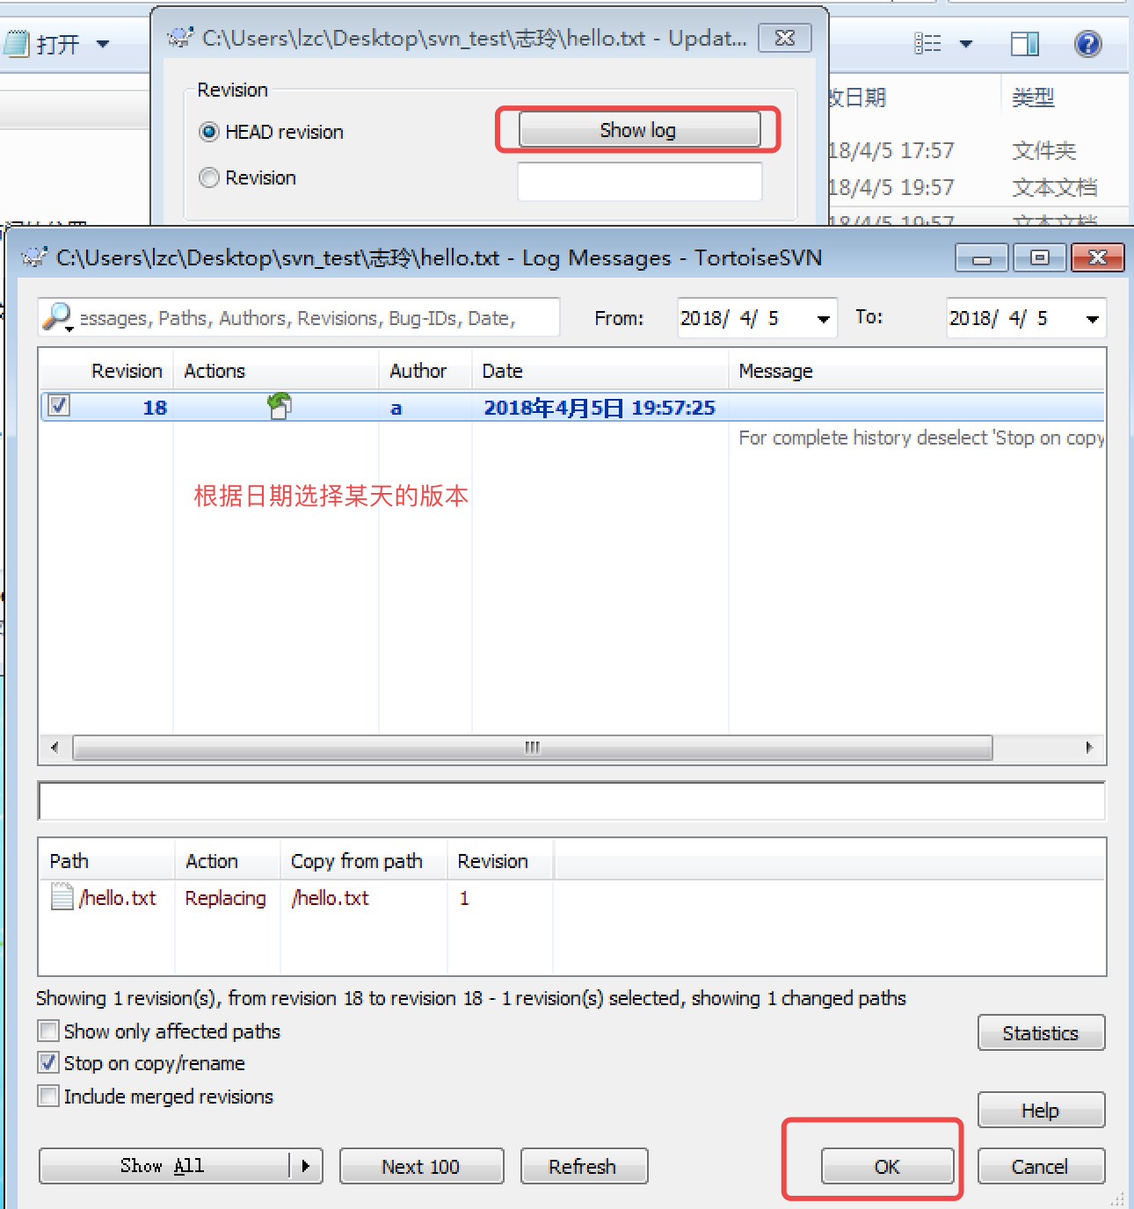Click the horizontal scrollbar in log list

click(x=532, y=748)
